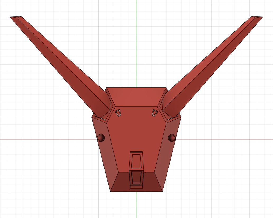The height and width of the screenshot is (218, 273).
Task: Click the upper rectangular recess of nose
Action: click(136, 161)
